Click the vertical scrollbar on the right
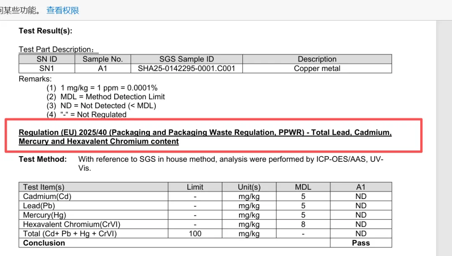This screenshot has width=452, height=256. [x=444, y=138]
